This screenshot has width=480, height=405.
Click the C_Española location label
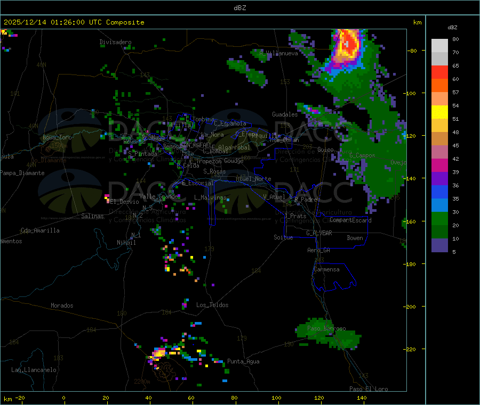click(230, 123)
